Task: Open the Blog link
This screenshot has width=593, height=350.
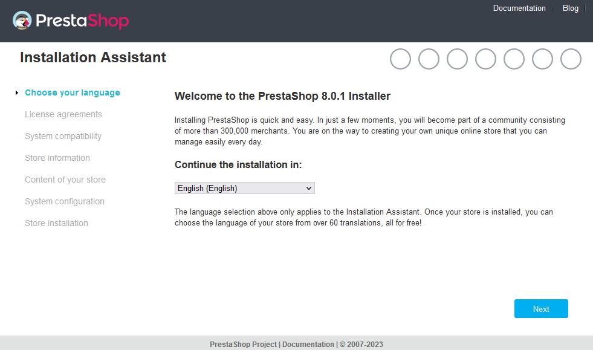Action: pos(570,8)
